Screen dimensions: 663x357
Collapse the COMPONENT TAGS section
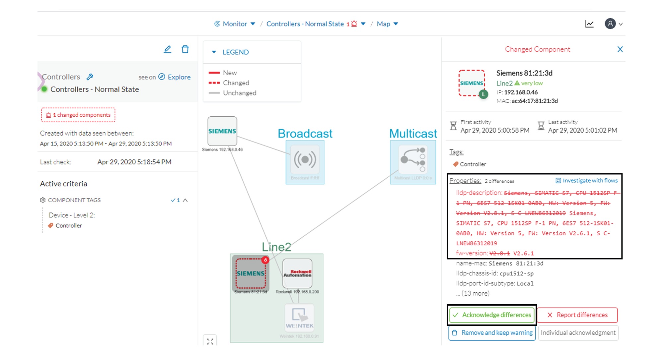tap(185, 200)
